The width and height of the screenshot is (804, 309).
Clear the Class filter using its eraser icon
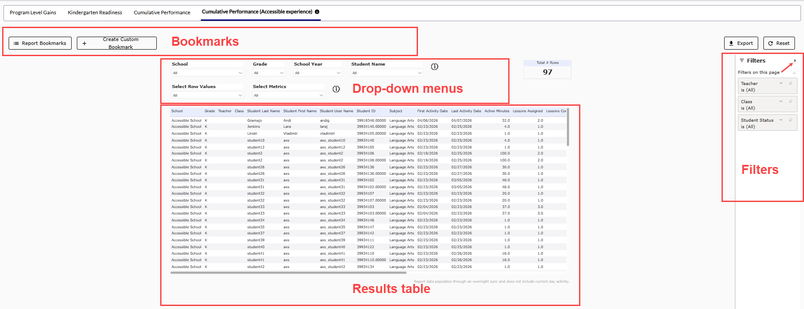791,101
